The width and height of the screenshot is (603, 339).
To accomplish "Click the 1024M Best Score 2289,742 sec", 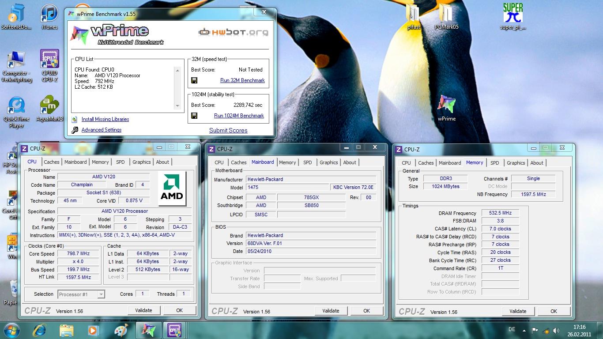I will coord(248,105).
